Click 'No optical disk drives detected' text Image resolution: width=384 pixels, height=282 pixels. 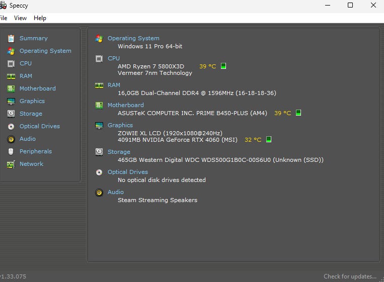[162, 180]
